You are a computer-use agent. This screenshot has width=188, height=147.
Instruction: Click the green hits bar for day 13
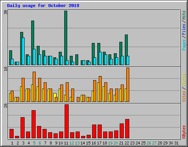pos(77,60)
